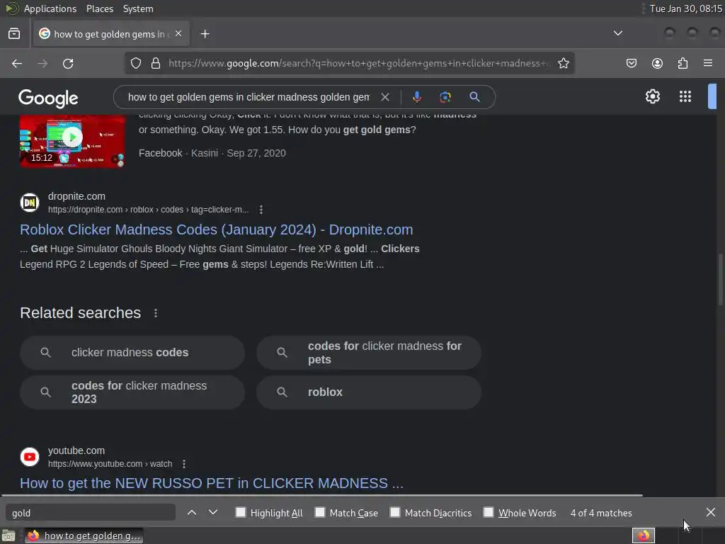The height and width of the screenshot is (544, 725).
Task: Go to the Google logo homepage
Action: [48, 98]
